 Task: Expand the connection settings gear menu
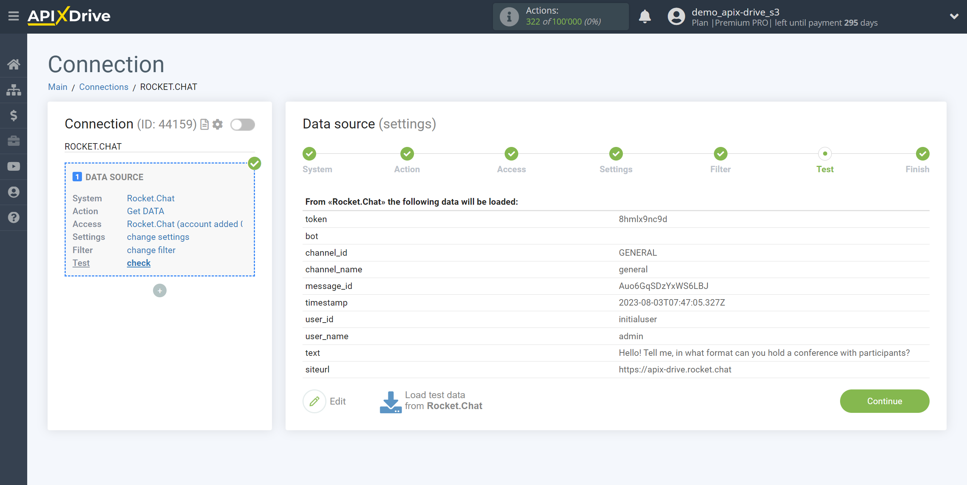pyautogui.click(x=218, y=124)
